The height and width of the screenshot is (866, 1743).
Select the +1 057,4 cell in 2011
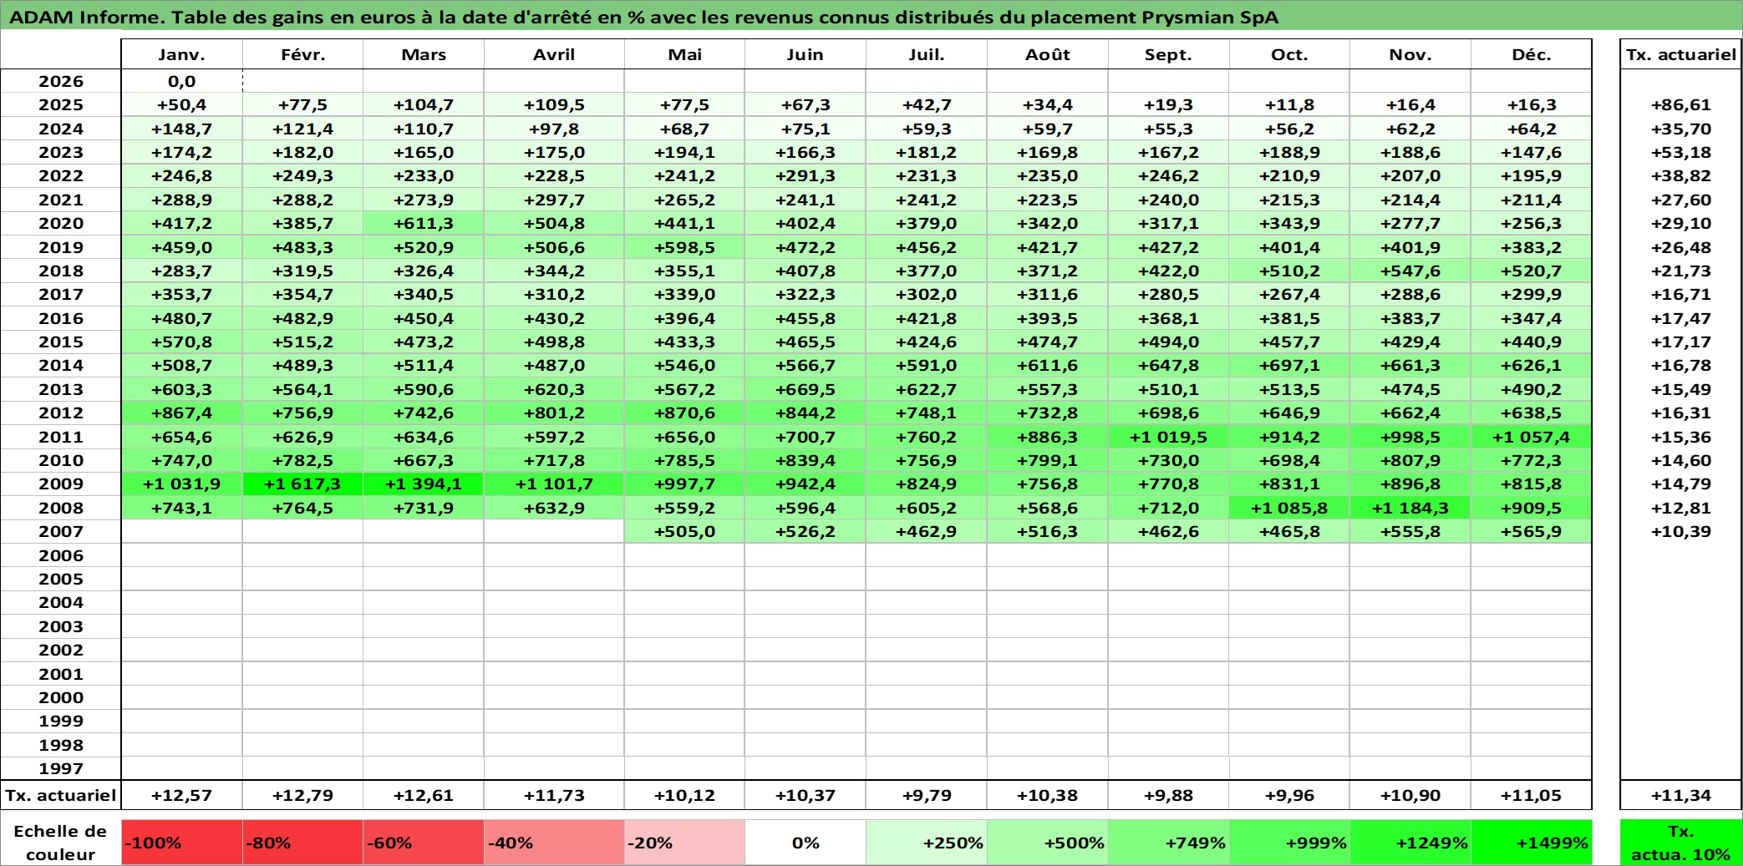pos(1532,437)
